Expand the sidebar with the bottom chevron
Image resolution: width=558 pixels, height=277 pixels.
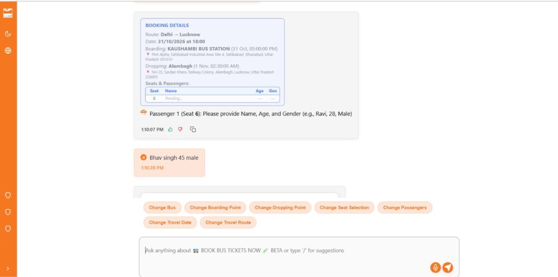coord(8,268)
